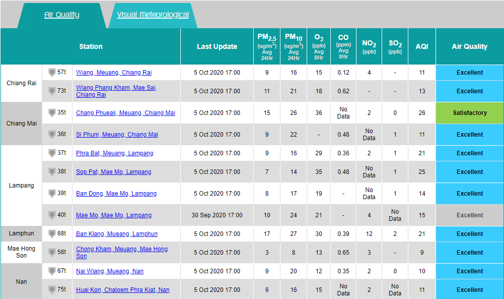
Task: Click the Station column header
Action: click(x=91, y=46)
